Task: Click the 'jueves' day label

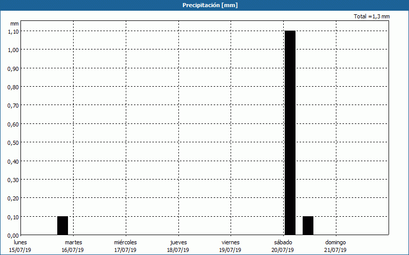Action: [x=178, y=242]
